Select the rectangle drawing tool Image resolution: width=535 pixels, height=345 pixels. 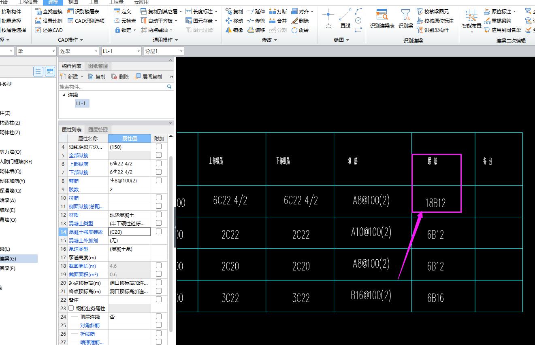coord(358,30)
